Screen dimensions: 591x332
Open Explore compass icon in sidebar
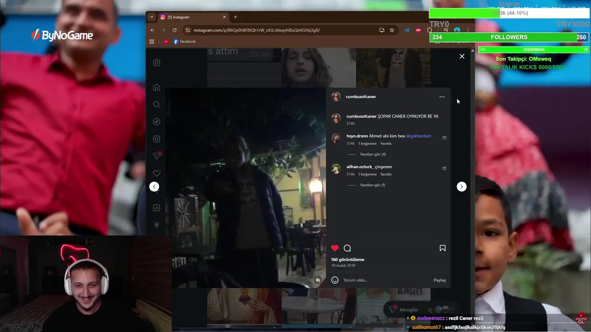[157, 122]
